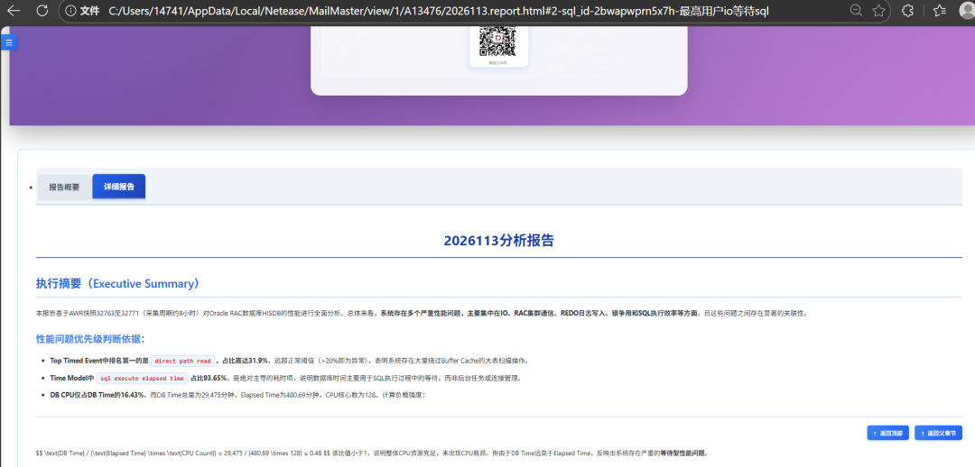Click the 返回父章节 button

click(938, 433)
